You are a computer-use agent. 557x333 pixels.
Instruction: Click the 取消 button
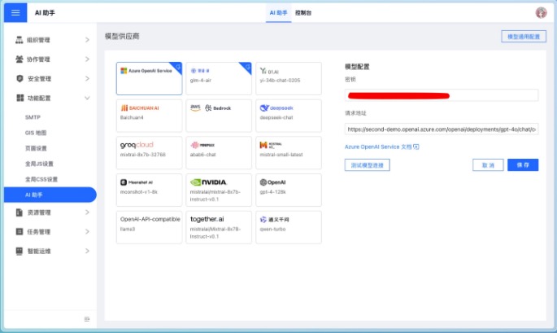(488, 165)
